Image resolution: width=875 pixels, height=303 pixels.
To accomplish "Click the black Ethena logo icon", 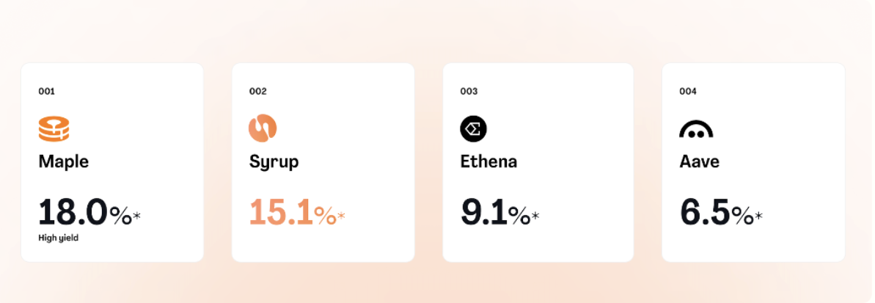I will 473,129.
